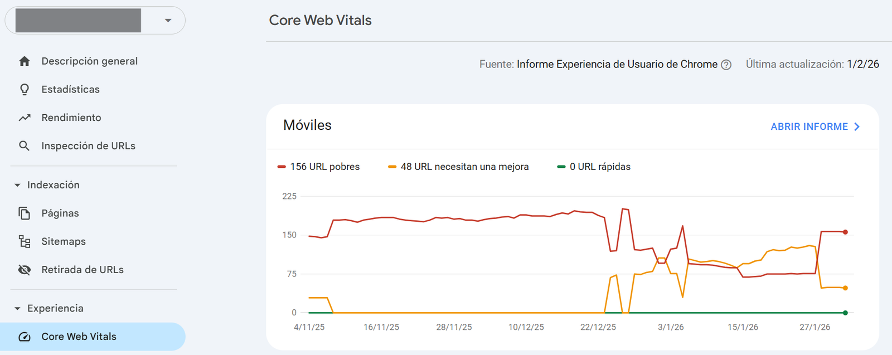Viewport: 892px width, 355px height.
Task: Click the pages icon beside Páginas
Action: tap(24, 213)
